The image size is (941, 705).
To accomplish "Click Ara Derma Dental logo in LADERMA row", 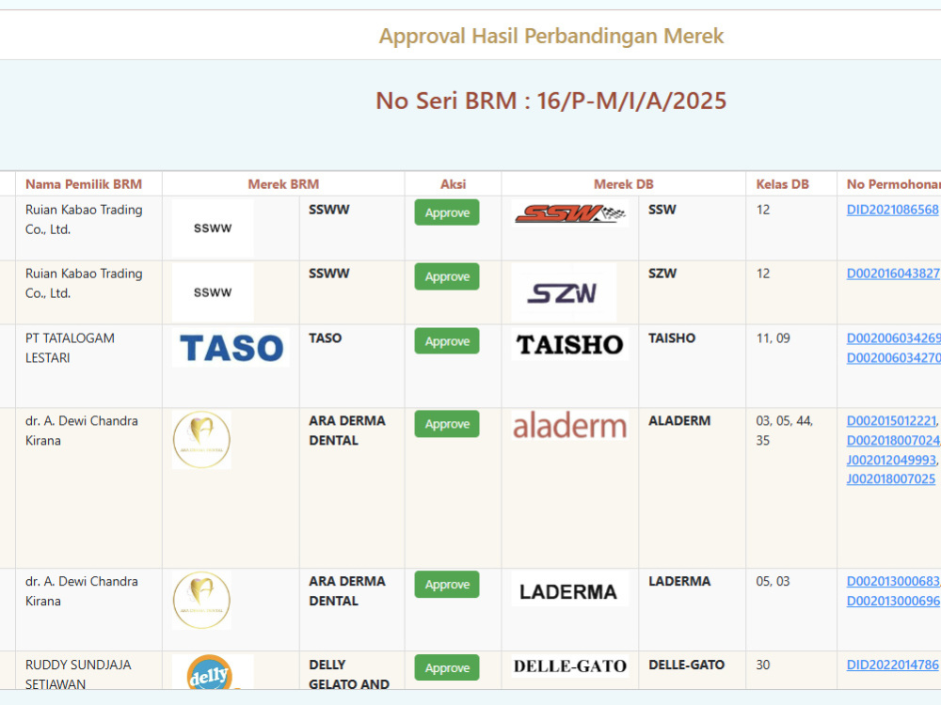I will tap(201, 600).
